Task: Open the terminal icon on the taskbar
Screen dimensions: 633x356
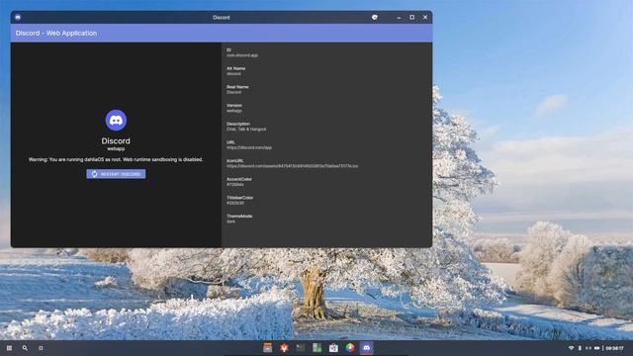Action: (x=301, y=348)
